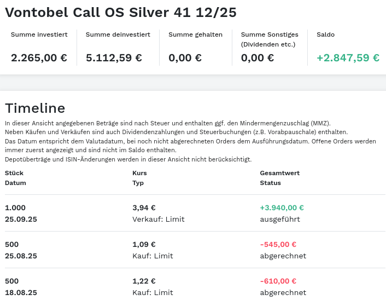Select the Summe investiert label
The image size is (386, 300).
point(39,34)
